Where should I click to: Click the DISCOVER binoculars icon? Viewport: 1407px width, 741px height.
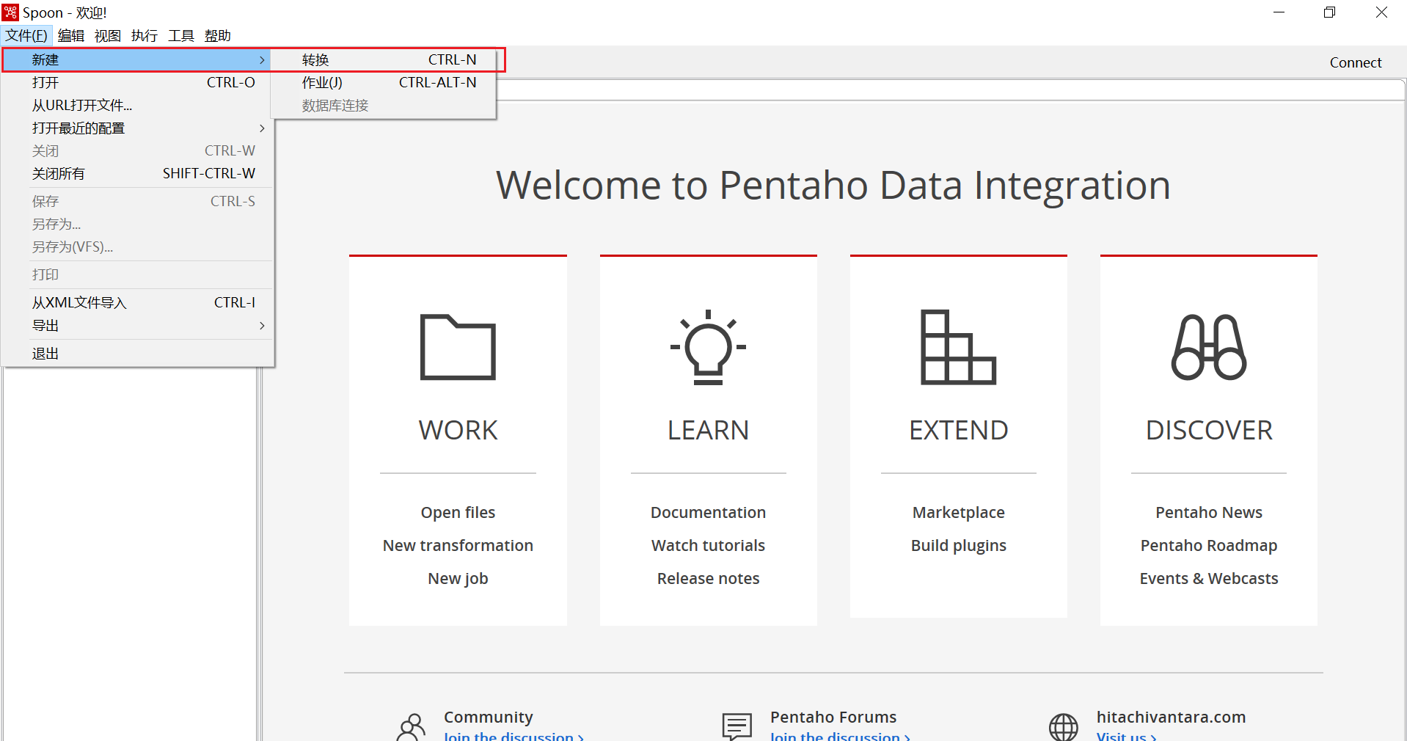pyautogui.click(x=1208, y=347)
